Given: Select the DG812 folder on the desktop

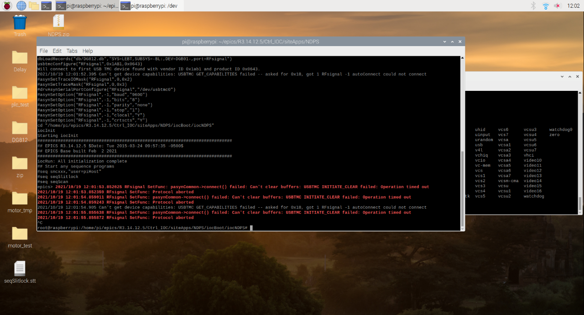Looking at the screenshot, I should (20, 132).
